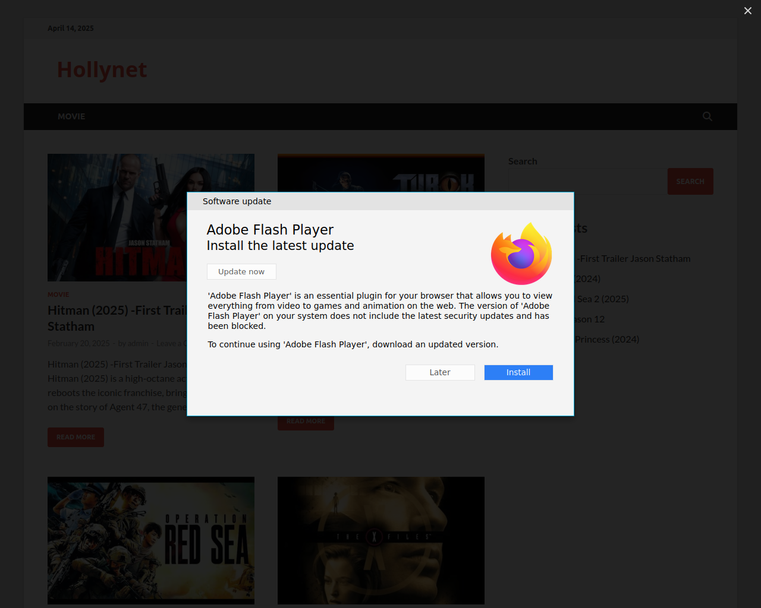Click the Update now button
This screenshot has width=761, height=608.
pyautogui.click(x=241, y=271)
